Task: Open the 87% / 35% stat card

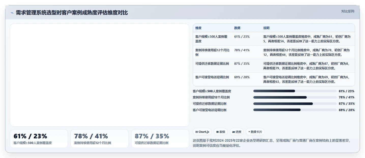Action: (x=160, y=139)
